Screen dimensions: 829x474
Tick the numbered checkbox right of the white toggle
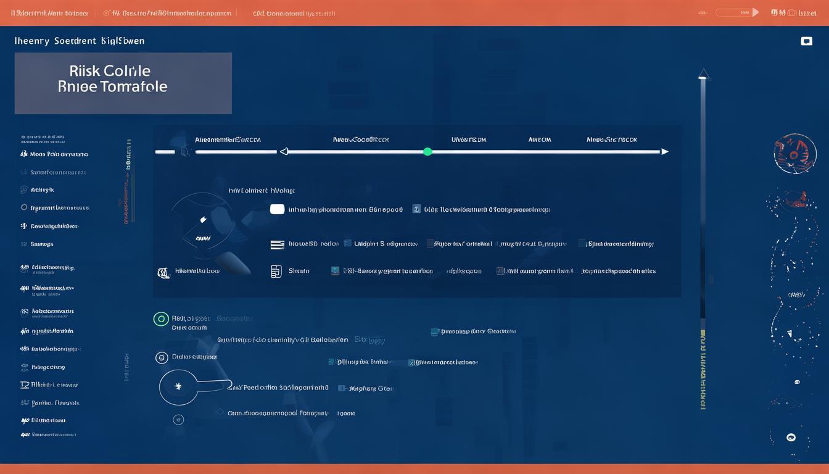(416, 209)
